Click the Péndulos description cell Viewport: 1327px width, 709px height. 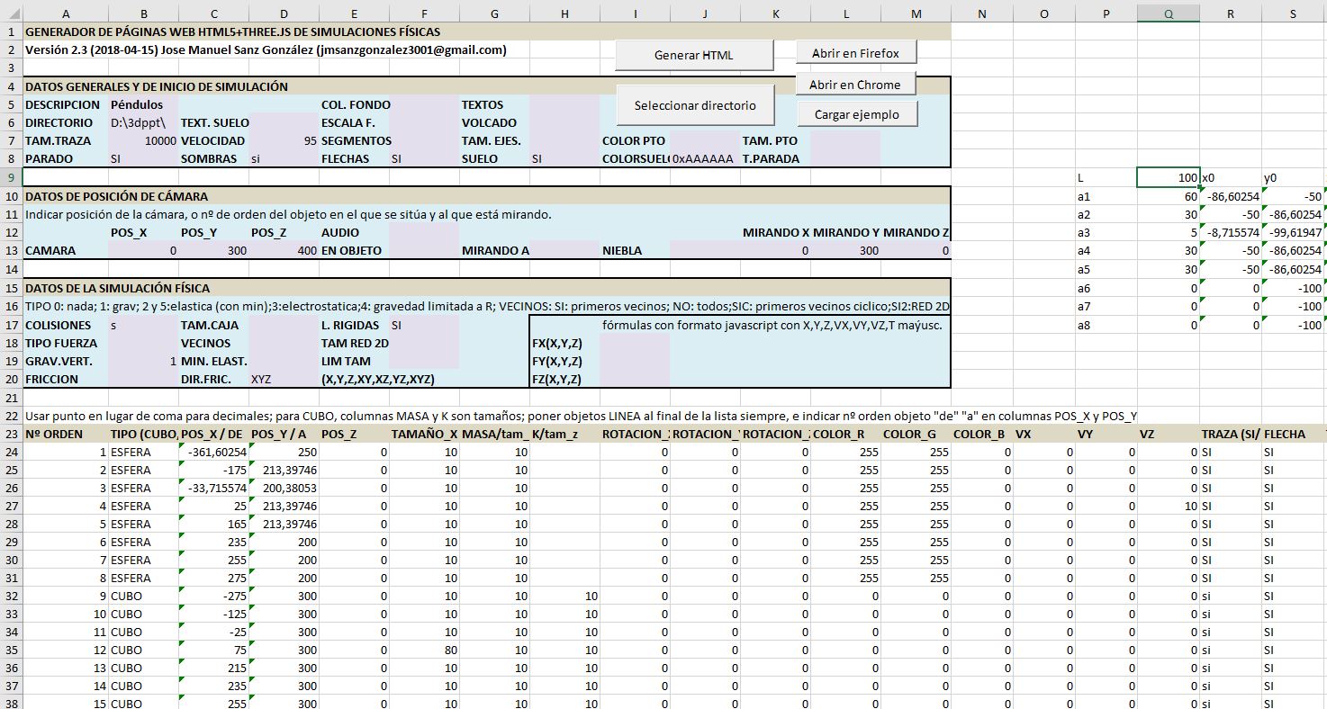click(142, 104)
